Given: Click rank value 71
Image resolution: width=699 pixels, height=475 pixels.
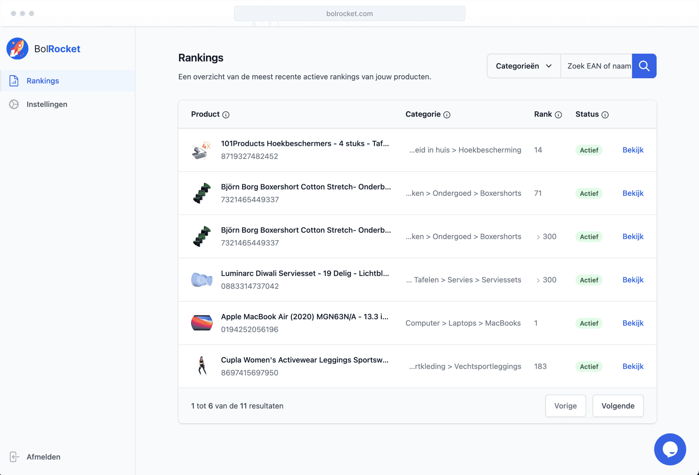Looking at the screenshot, I should coord(538,193).
